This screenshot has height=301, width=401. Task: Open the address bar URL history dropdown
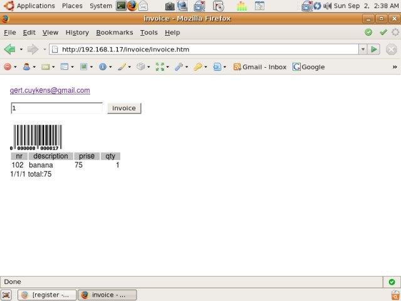(x=363, y=49)
